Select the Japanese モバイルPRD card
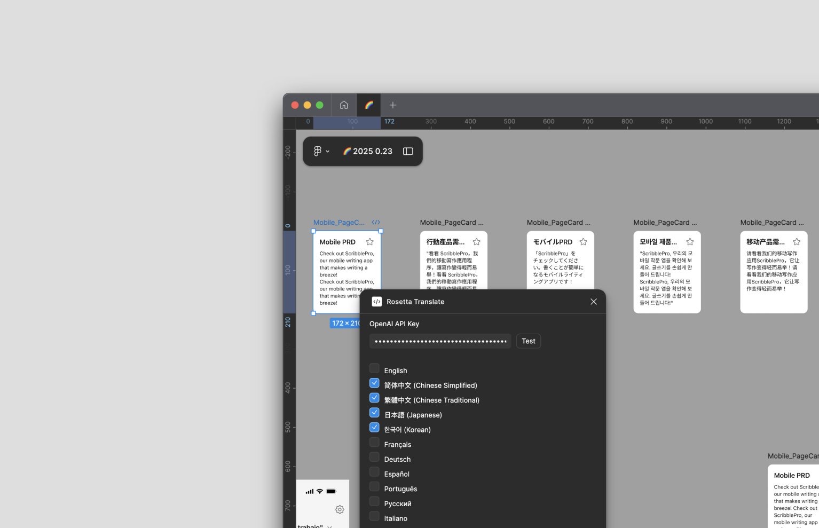Screen dimensions: 819x528 point(561,261)
